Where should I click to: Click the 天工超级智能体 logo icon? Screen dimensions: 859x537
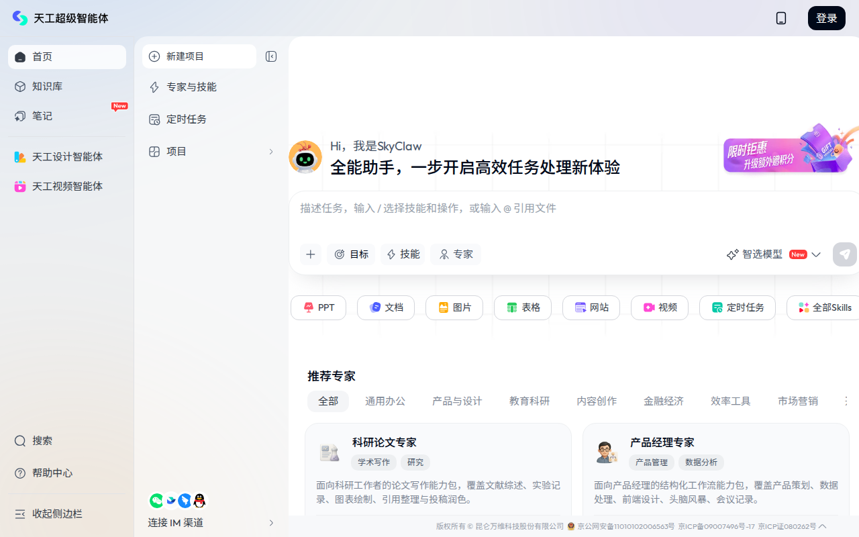(x=20, y=18)
